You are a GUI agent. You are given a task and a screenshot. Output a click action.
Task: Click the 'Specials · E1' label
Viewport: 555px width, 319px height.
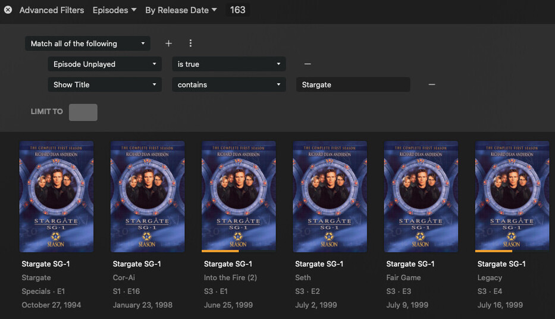(x=43, y=292)
